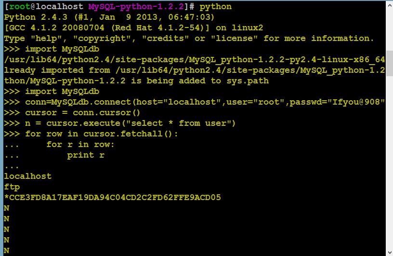The image size is (393, 256).
Task: Click the 'for row in cursor.fetchall():' line
Action: (91, 134)
